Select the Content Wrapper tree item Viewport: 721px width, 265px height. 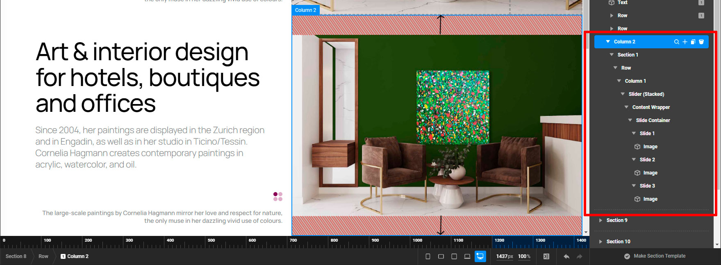[x=651, y=107]
